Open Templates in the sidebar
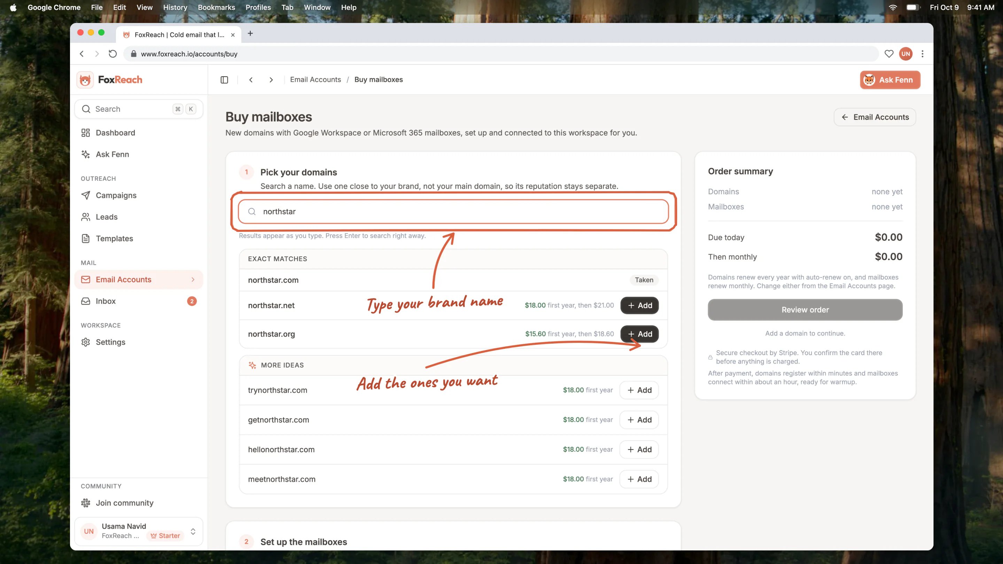The height and width of the screenshot is (564, 1003). [139, 238]
